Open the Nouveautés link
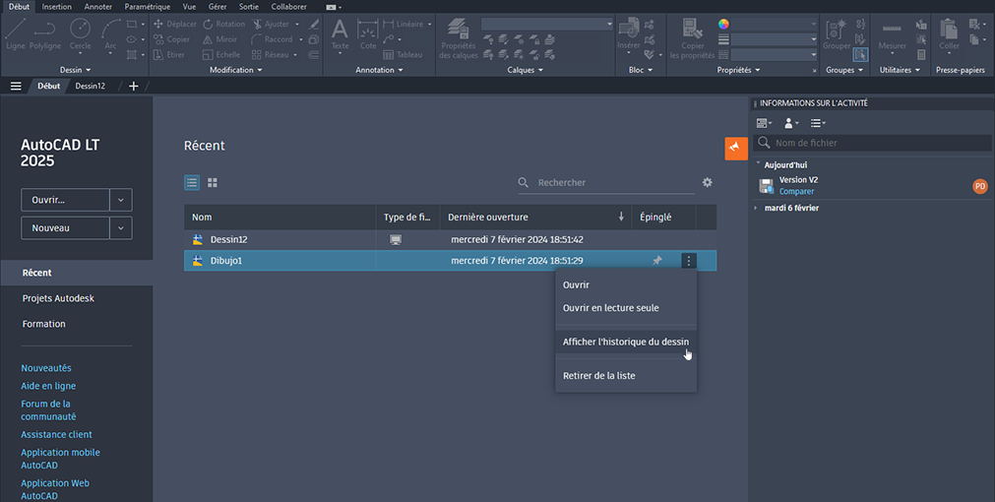 point(45,368)
